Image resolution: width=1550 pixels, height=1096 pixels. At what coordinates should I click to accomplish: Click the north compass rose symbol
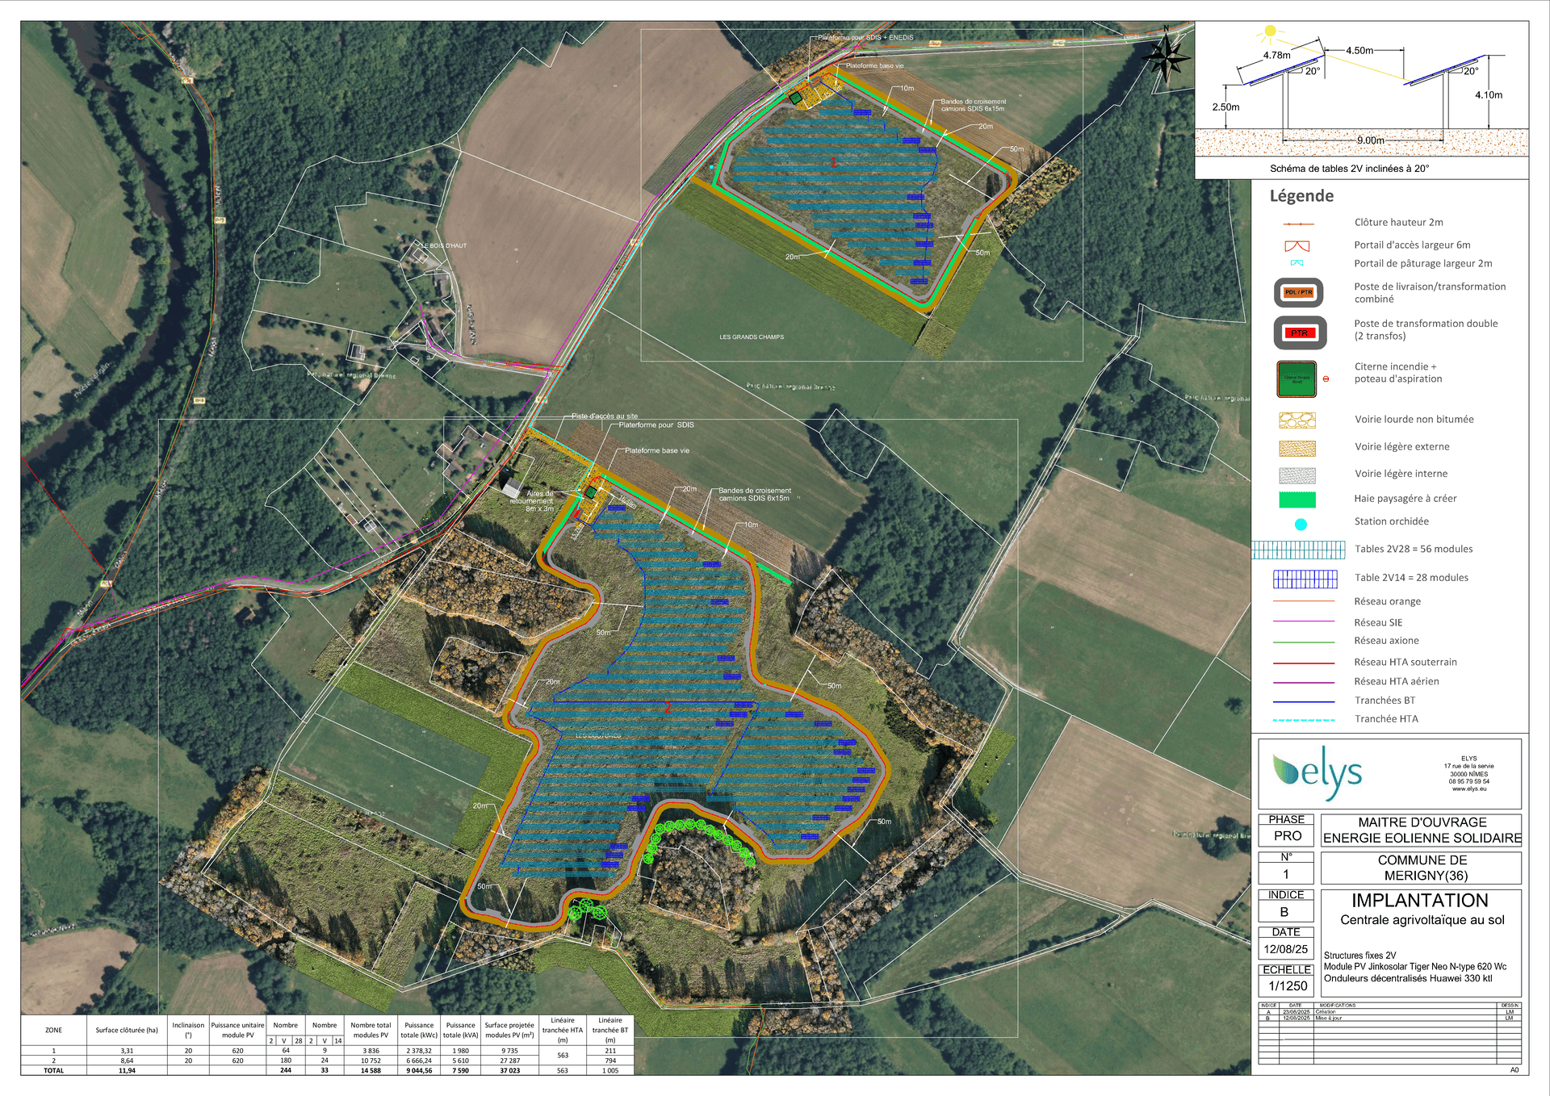point(1167,57)
